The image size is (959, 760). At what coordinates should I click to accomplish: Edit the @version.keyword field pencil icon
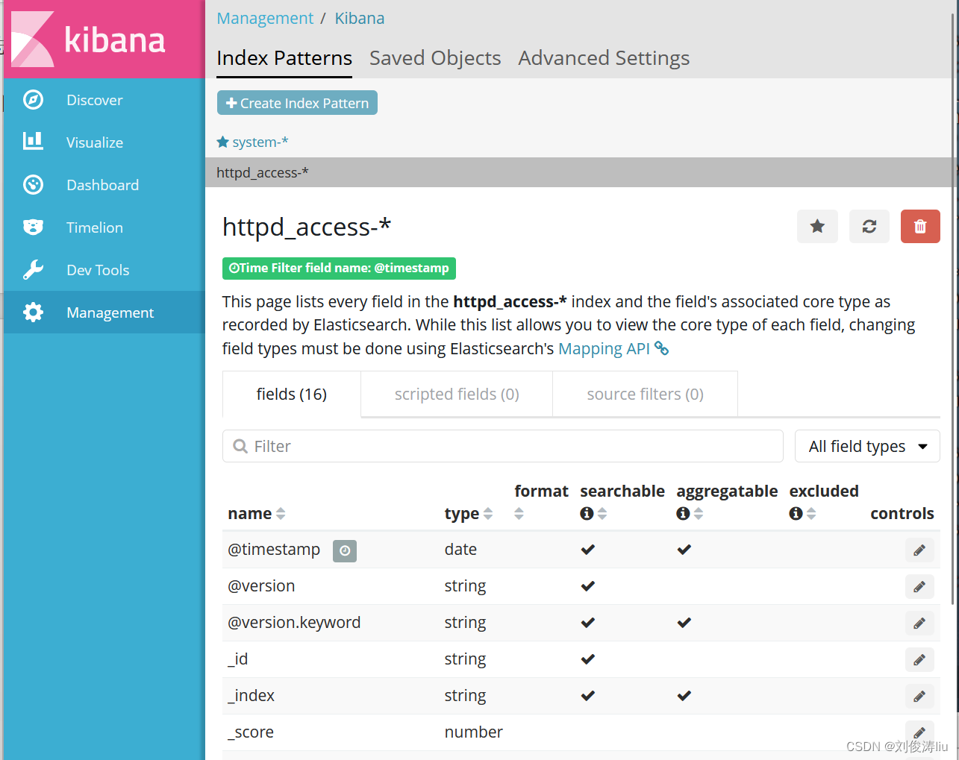(919, 624)
